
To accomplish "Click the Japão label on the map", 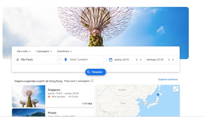I will [156, 102].
